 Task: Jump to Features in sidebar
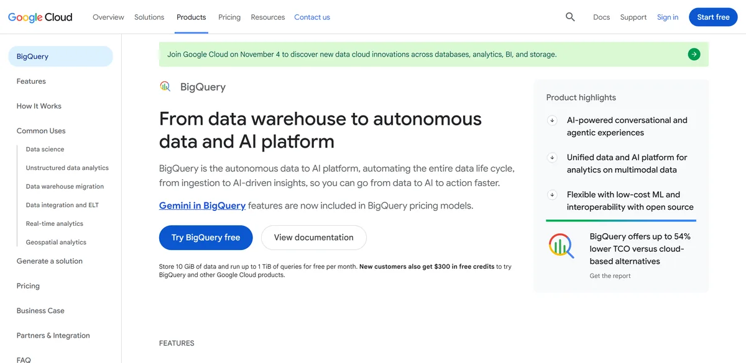[31, 81]
